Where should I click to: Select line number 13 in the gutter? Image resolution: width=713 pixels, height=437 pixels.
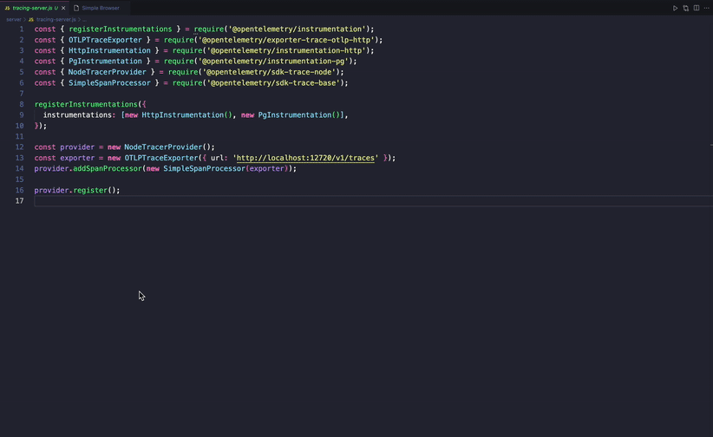click(20, 158)
